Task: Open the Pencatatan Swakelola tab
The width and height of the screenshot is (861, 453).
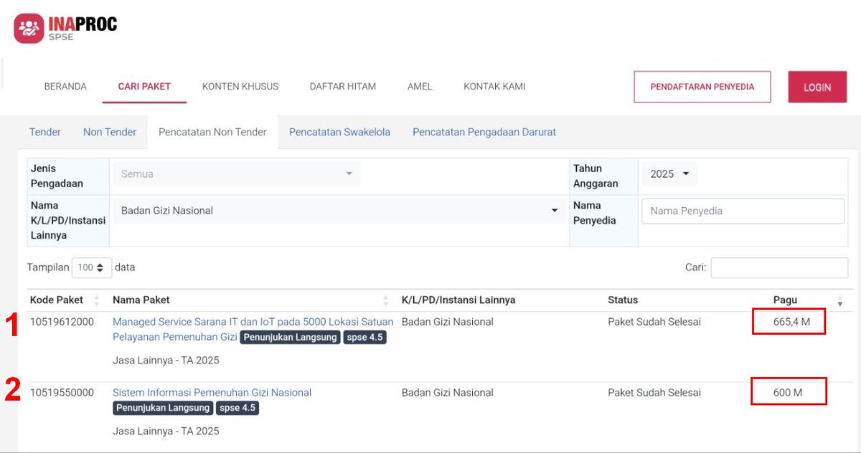Action: [339, 132]
